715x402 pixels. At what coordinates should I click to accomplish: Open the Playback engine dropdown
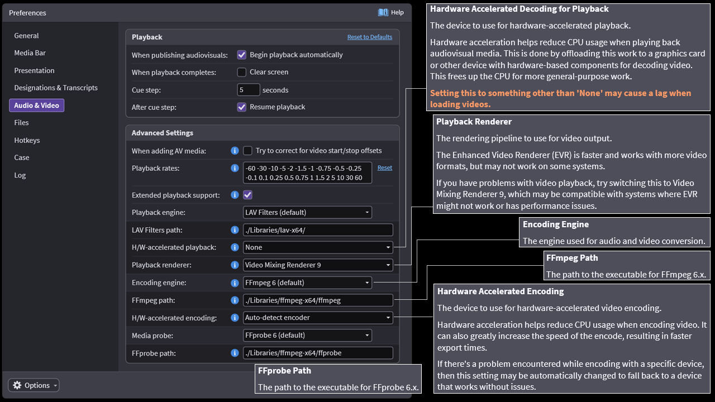307,212
